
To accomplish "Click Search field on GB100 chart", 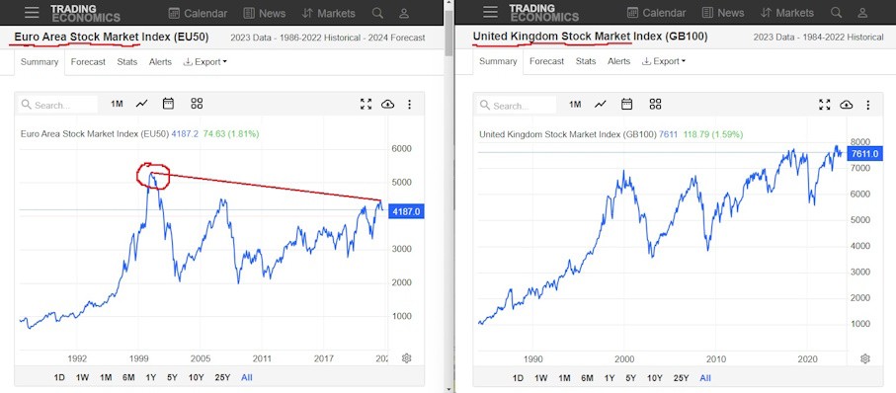I will (x=518, y=106).
